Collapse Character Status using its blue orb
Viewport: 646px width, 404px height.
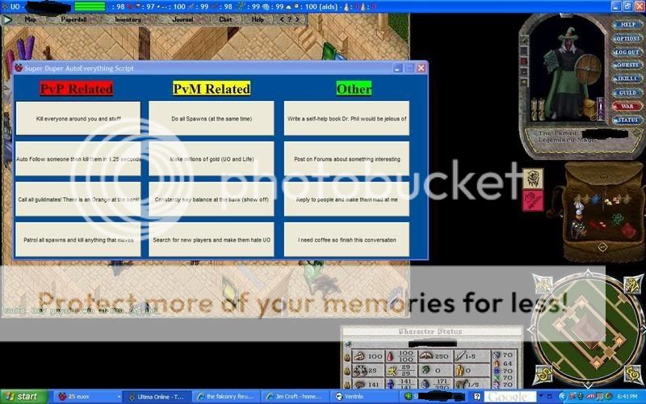pos(347,343)
